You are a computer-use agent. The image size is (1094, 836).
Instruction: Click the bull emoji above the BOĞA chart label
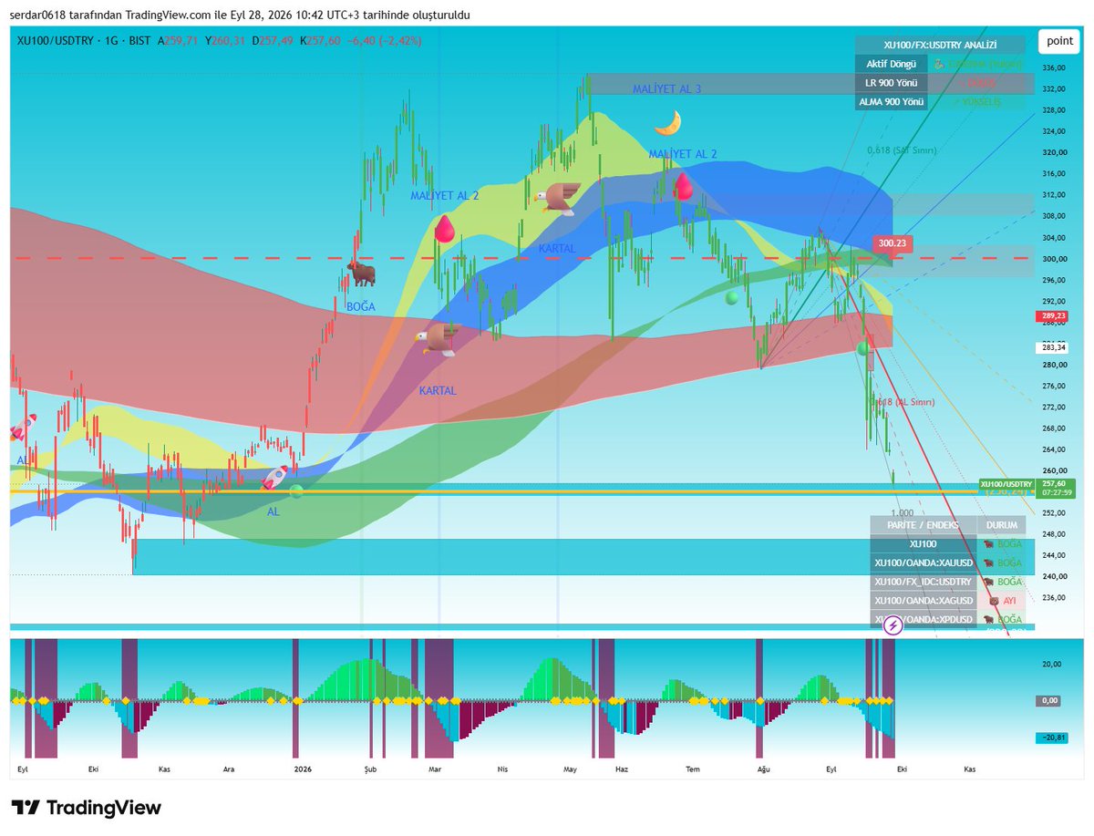pos(361,274)
